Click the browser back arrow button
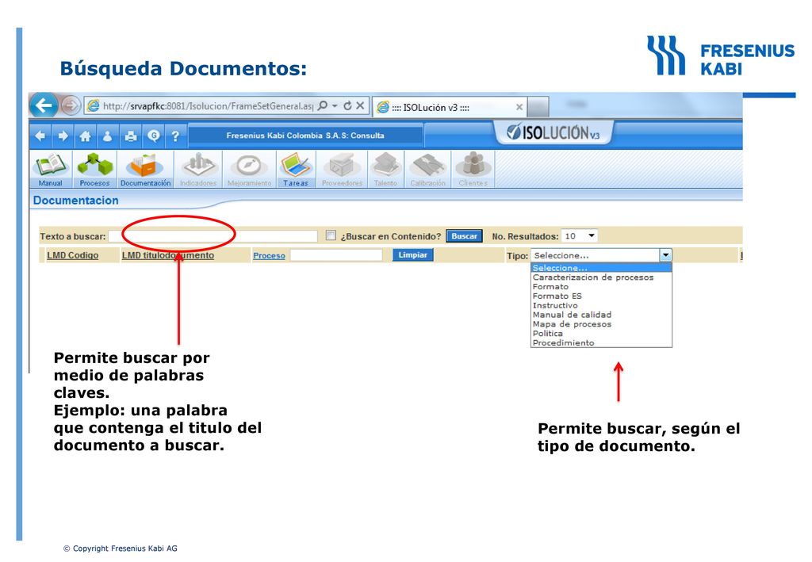Viewport: 812px width, 562px height. click(44, 105)
